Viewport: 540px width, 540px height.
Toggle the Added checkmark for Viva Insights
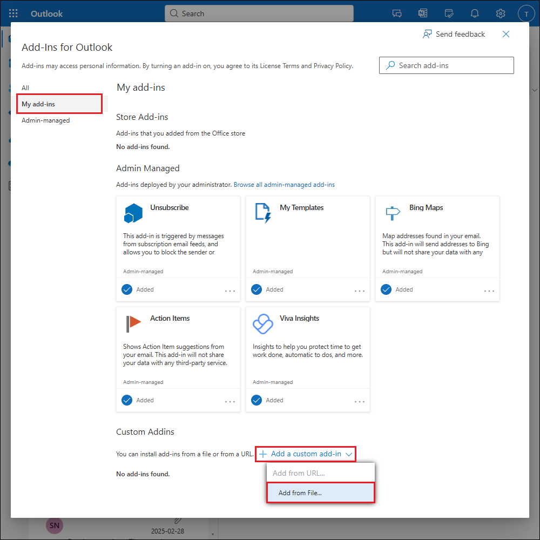256,400
